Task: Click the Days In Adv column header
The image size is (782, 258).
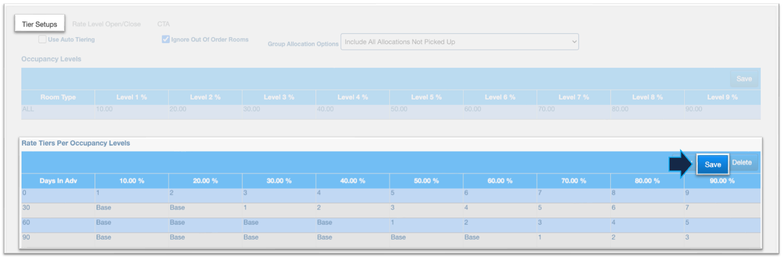Action: point(58,181)
